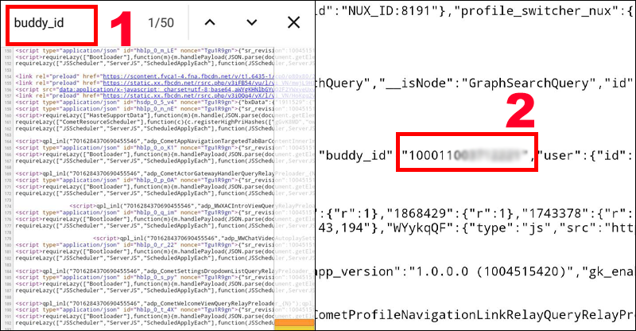Viewport: 636px width, 331px height.
Task: Click the yellow match marker below orange
Action: 295,327
